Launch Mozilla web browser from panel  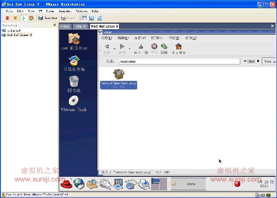pos(79,184)
